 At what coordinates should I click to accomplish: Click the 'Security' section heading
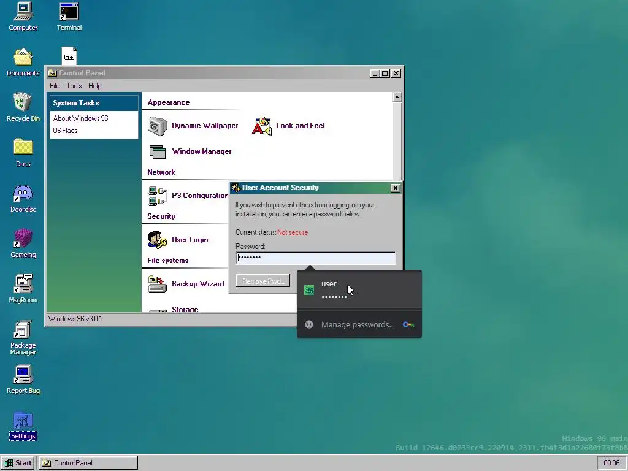(161, 216)
